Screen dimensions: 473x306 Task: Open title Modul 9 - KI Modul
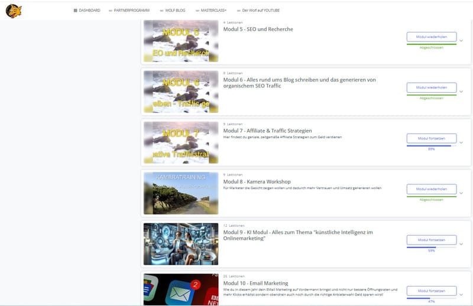[x=298, y=235]
